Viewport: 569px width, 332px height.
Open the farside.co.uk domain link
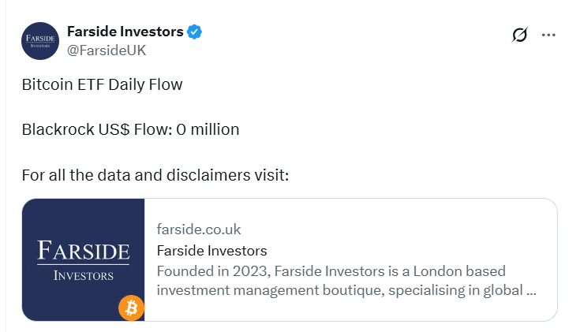[199, 229]
